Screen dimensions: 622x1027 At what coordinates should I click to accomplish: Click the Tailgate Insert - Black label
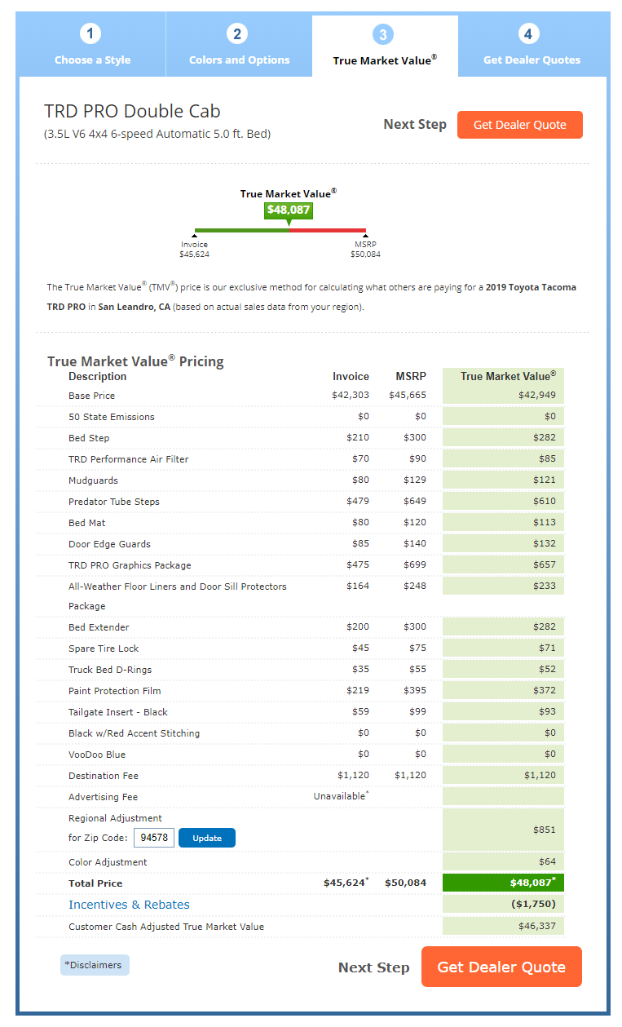(x=118, y=712)
